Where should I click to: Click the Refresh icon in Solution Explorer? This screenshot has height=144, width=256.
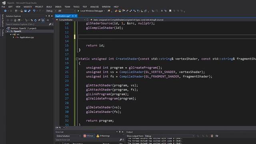point(36,20)
